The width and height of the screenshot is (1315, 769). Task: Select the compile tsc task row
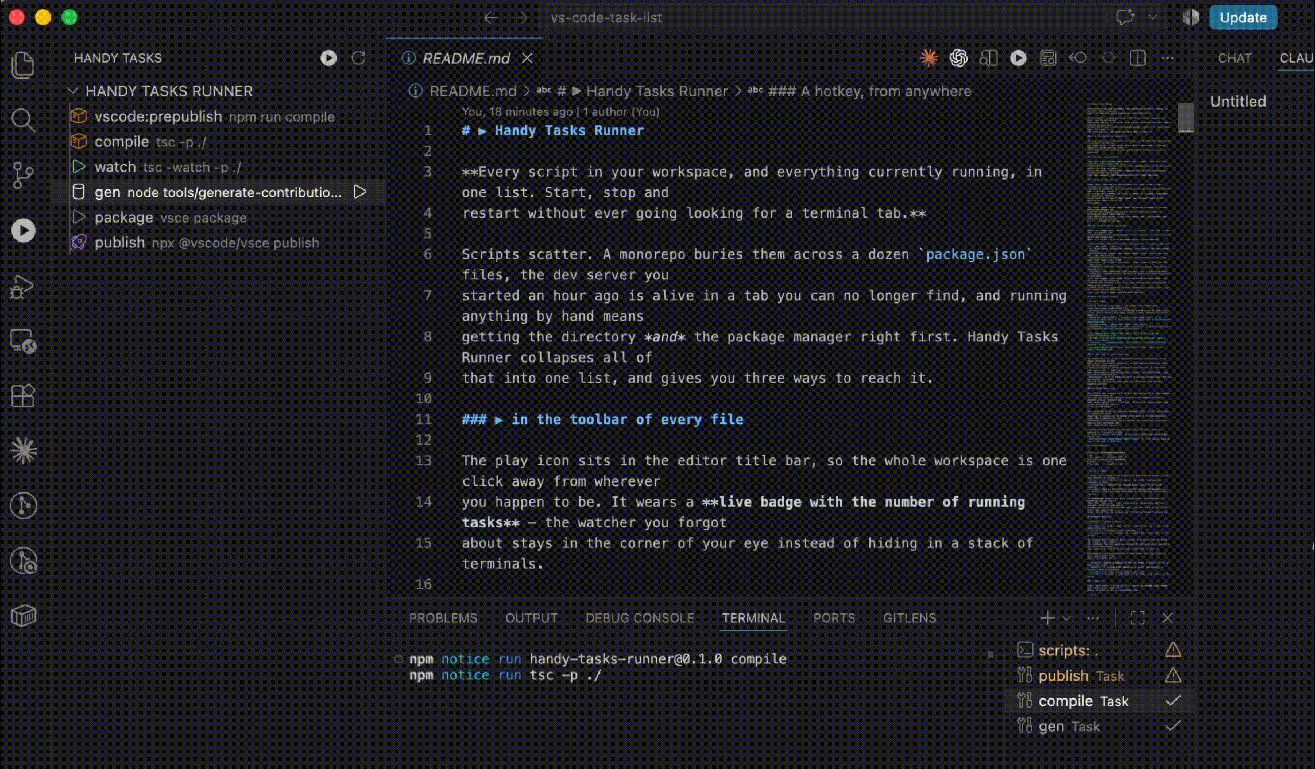[218, 142]
